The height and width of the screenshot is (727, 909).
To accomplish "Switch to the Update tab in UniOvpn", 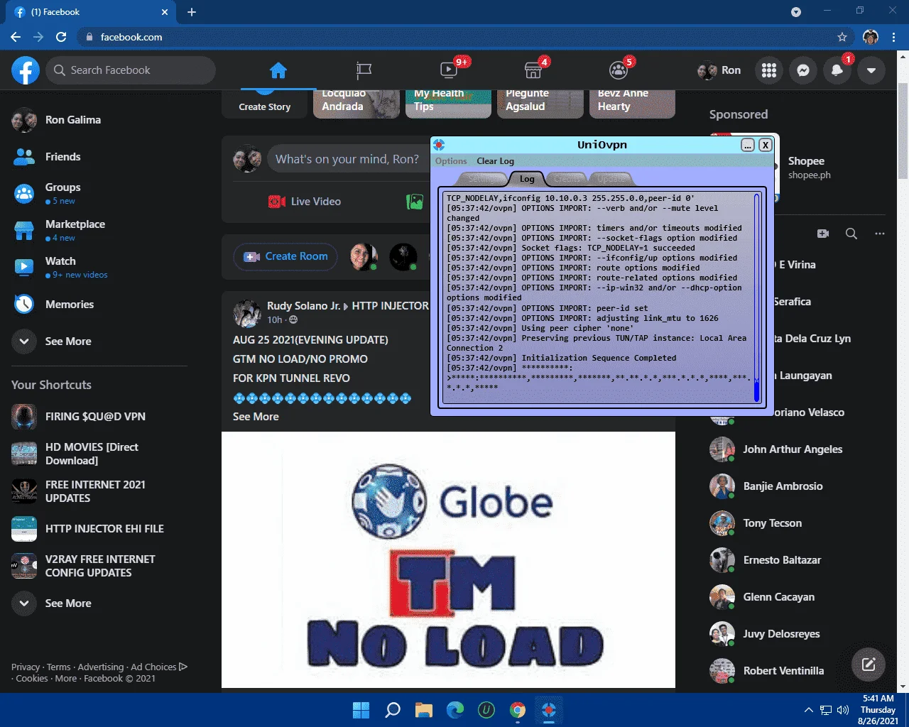I will click(x=611, y=179).
